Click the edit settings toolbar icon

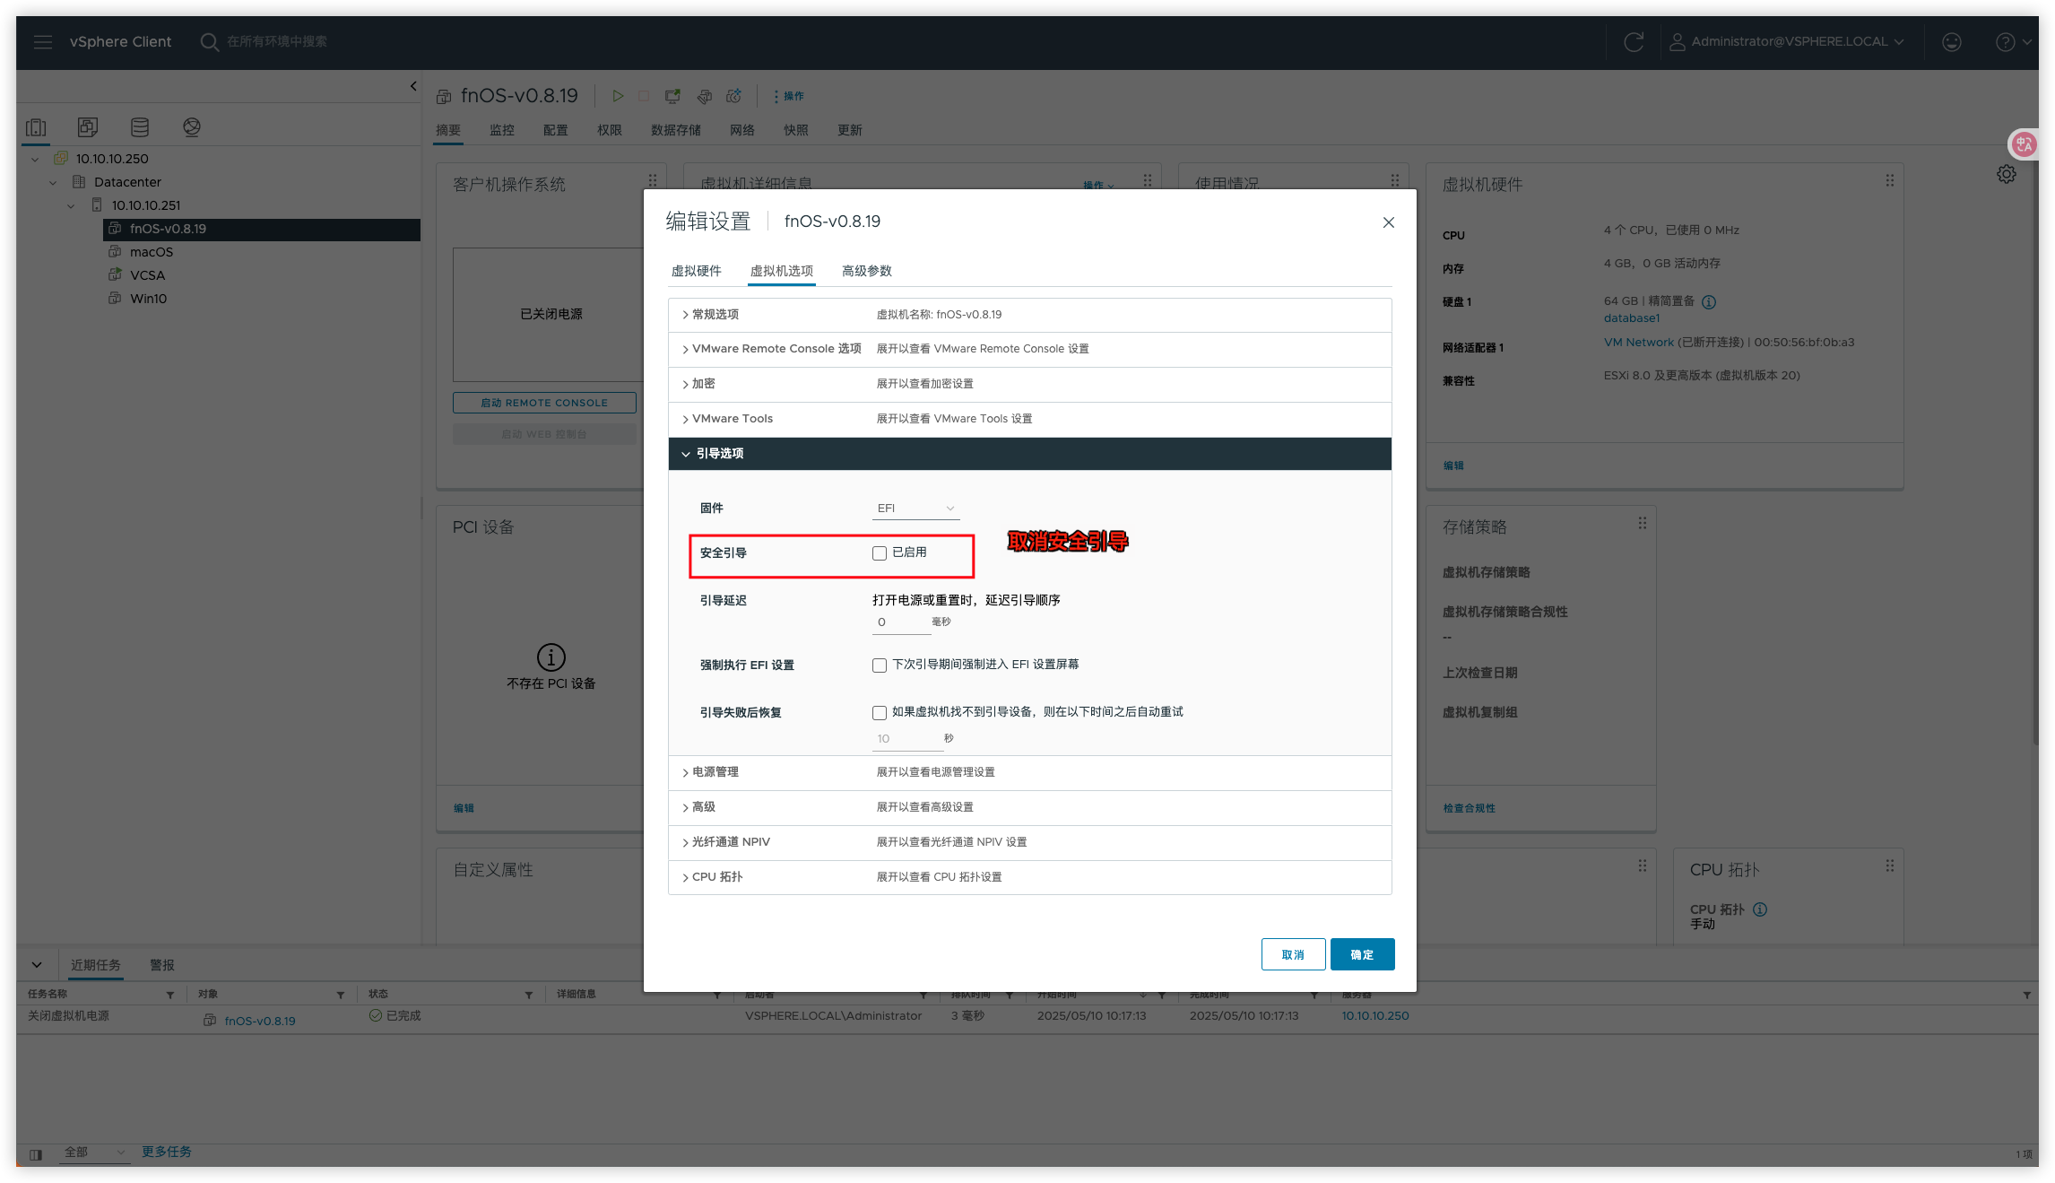[705, 95]
